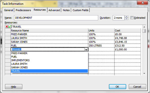The height and width of the screenshot is (93, 150).
Task: Click the £1,000.00 cost cell
Action: click(x=128, y=49)
